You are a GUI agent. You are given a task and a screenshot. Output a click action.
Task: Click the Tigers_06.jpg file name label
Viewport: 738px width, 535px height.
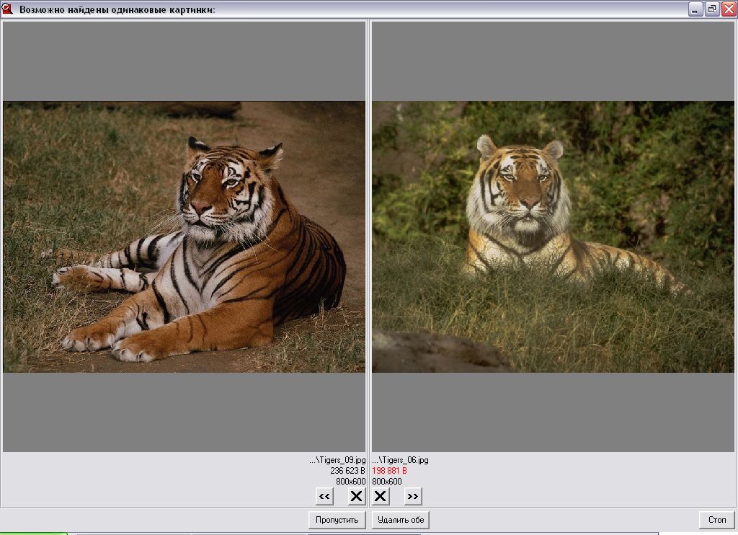tap(400, 460)
